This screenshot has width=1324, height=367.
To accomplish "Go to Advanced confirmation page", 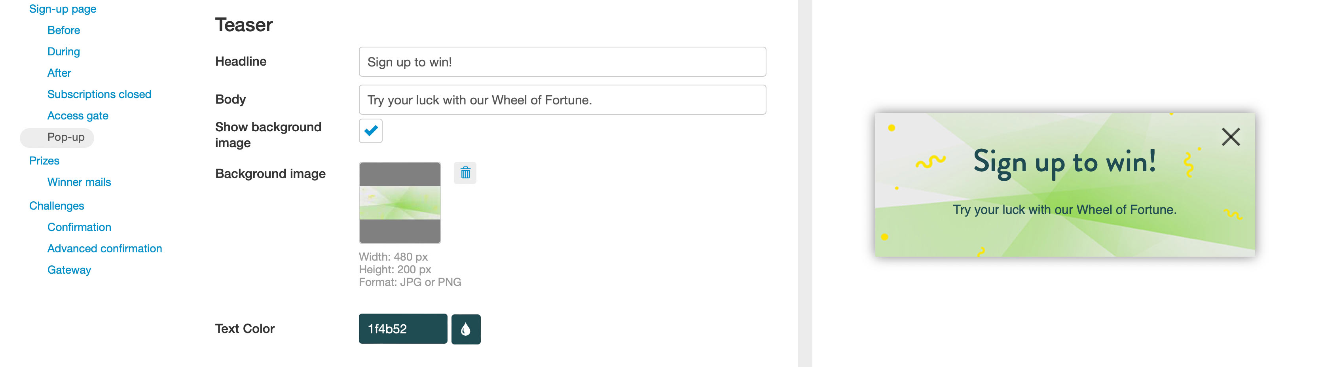I will pos(104,248).
